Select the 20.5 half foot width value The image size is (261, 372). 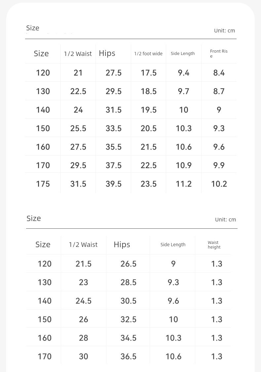[x=148, y=128]
